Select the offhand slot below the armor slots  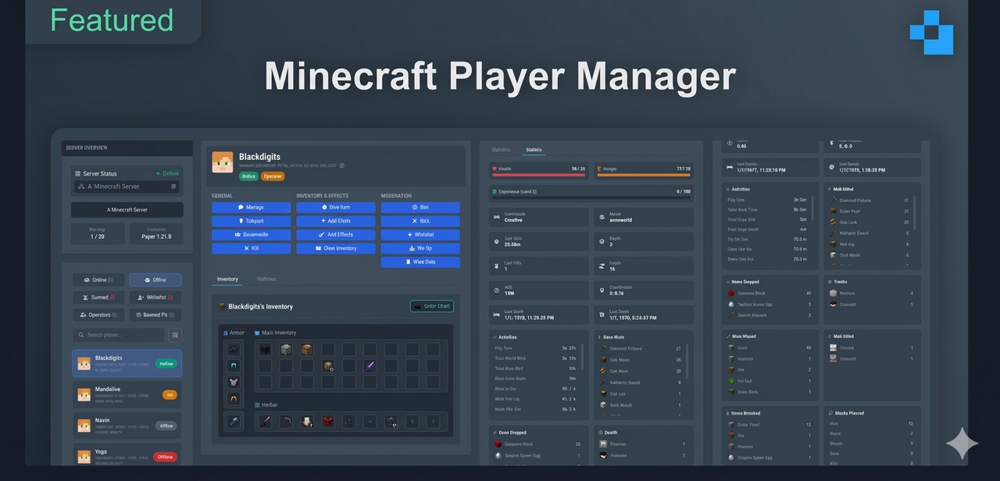click(233, 422)
